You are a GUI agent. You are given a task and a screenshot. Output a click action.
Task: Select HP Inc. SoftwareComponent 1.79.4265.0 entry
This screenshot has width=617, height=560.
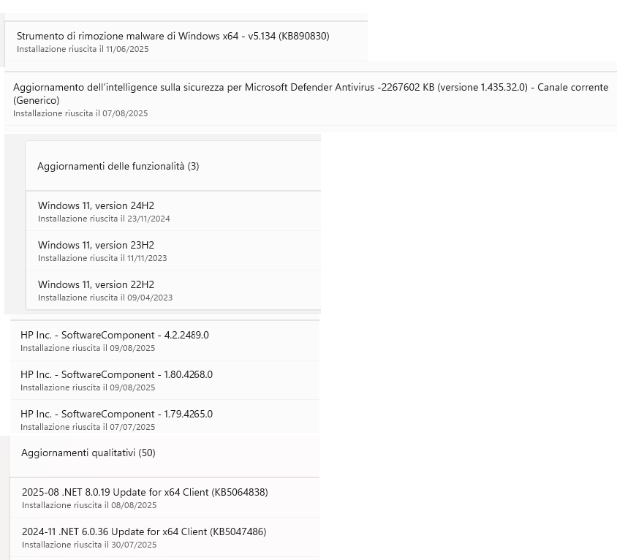coord(164,417)
